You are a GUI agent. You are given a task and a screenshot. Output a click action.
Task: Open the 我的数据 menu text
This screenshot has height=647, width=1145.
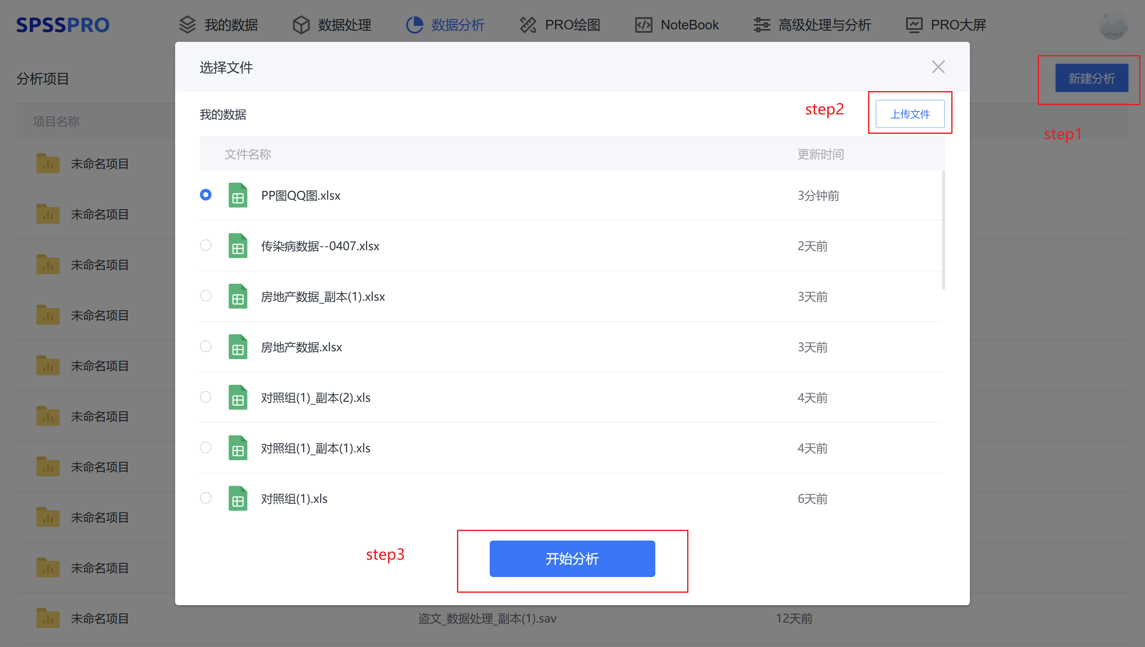231,25
